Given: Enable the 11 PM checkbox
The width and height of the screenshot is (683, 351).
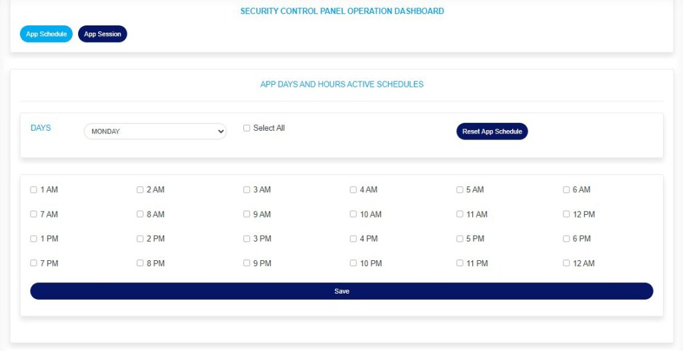Looking at the screenshot, I should (x=460, y=264).
